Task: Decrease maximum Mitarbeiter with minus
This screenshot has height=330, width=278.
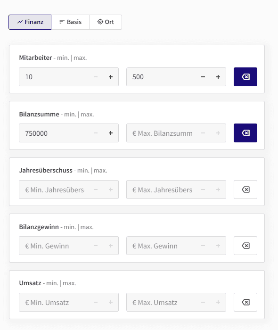Action: tap(203, 77)
